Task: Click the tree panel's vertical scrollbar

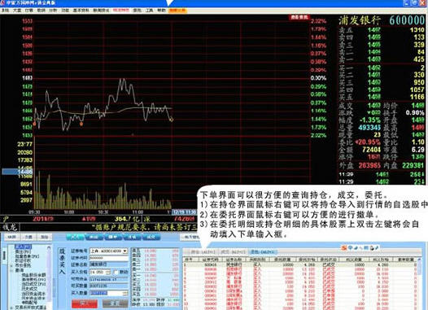Action: pos(49,273)
